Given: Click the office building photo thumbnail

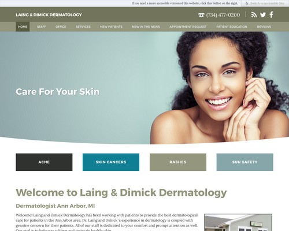Looking at the screenshot, I should click(x=238, y=222).
